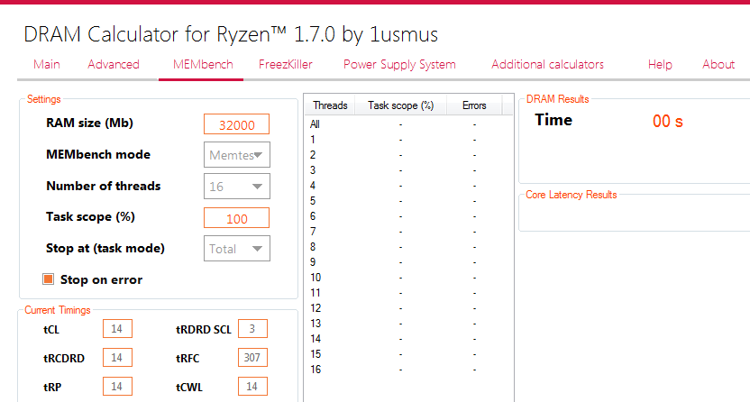
Task: Open Additional calculators tab
Action: pos(548,65)
